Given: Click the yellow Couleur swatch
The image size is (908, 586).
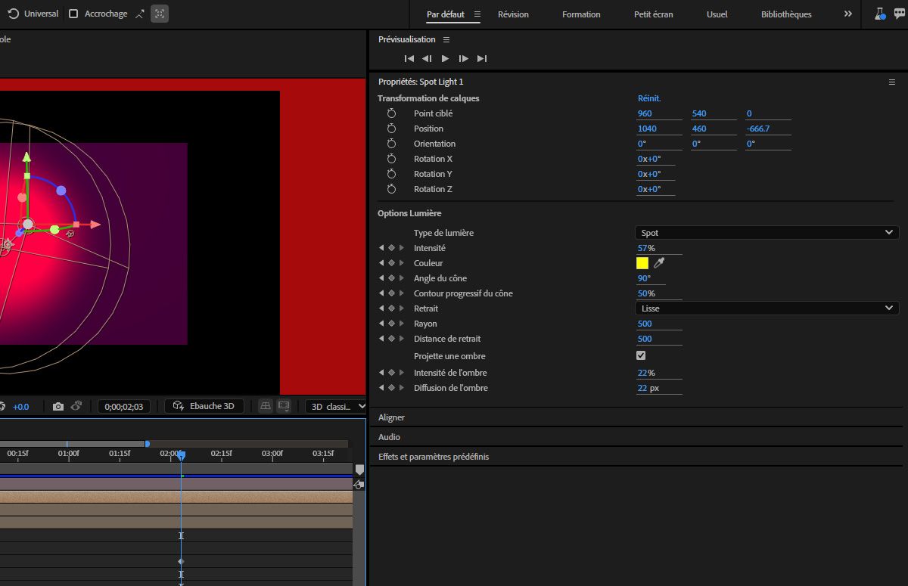Looking at the screenshot, I should [642, 263].
